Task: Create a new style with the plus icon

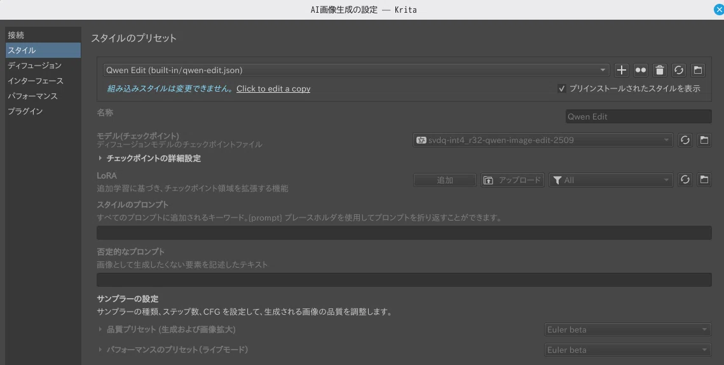Action: pyautogui.click(x=622, y=70)
